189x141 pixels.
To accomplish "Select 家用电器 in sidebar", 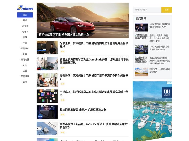I will [x=25, y=60].
